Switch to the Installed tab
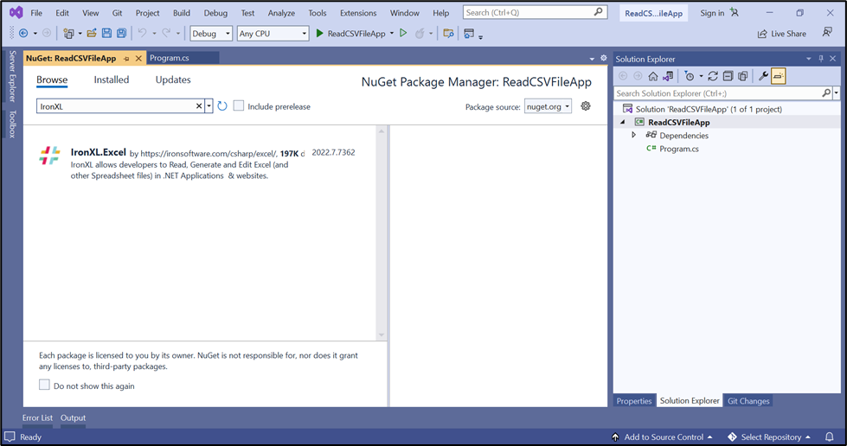847x446 pixels. [x=112, y=80]
